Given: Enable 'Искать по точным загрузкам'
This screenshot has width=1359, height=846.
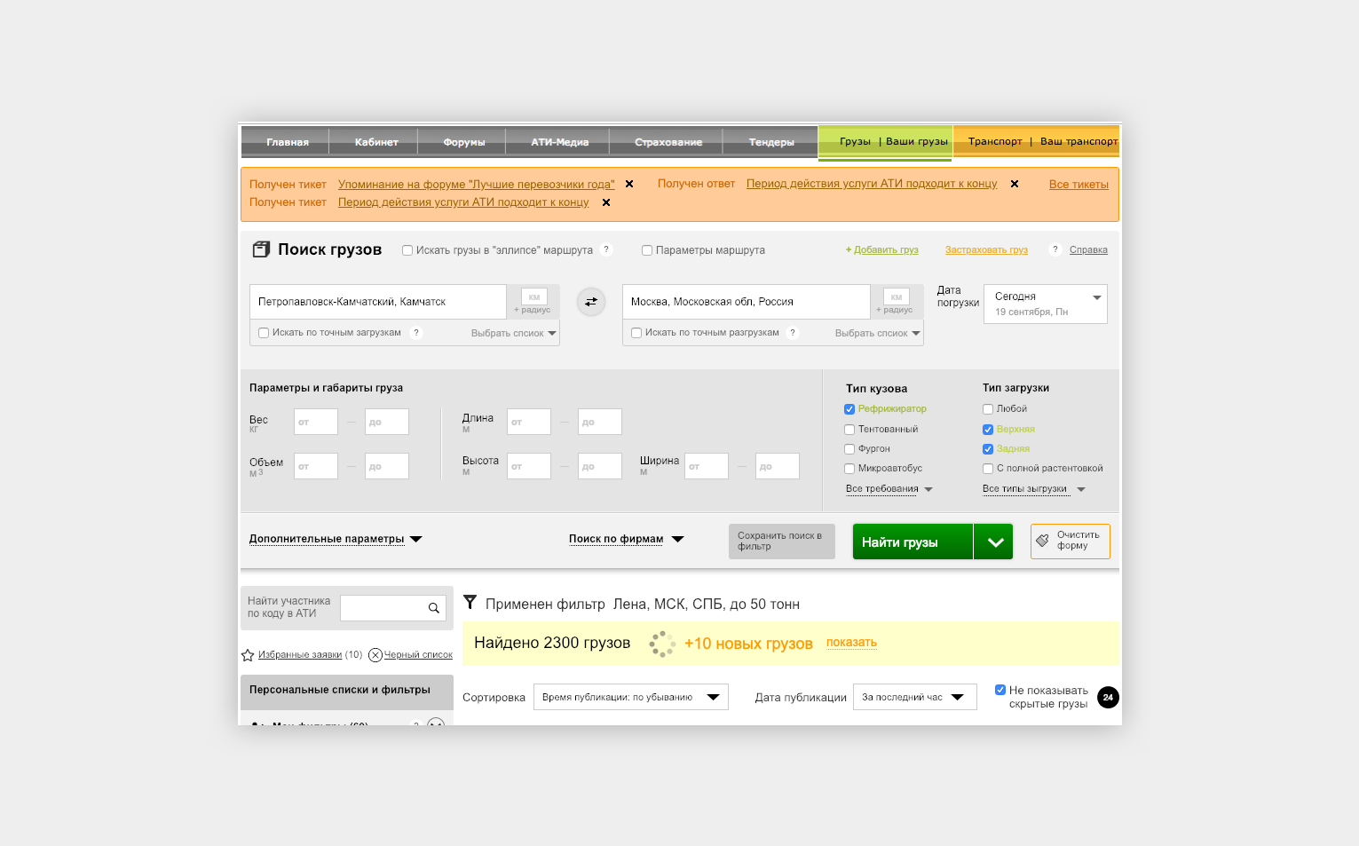Looking at the screenshot, I should 264,333.
